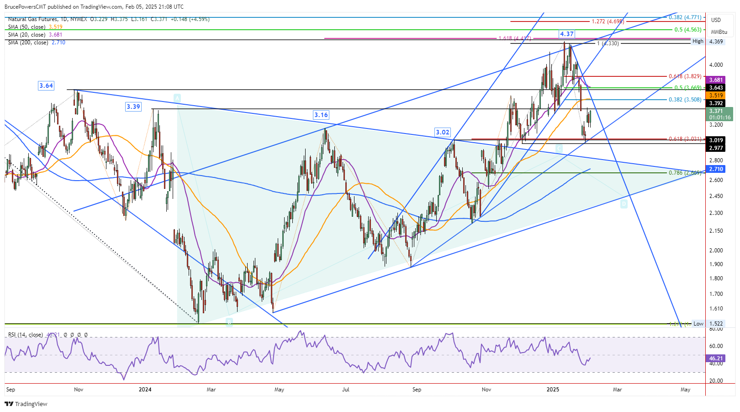Click the 4.000 price axis tick
740x412 pixels.
(716, 65)
